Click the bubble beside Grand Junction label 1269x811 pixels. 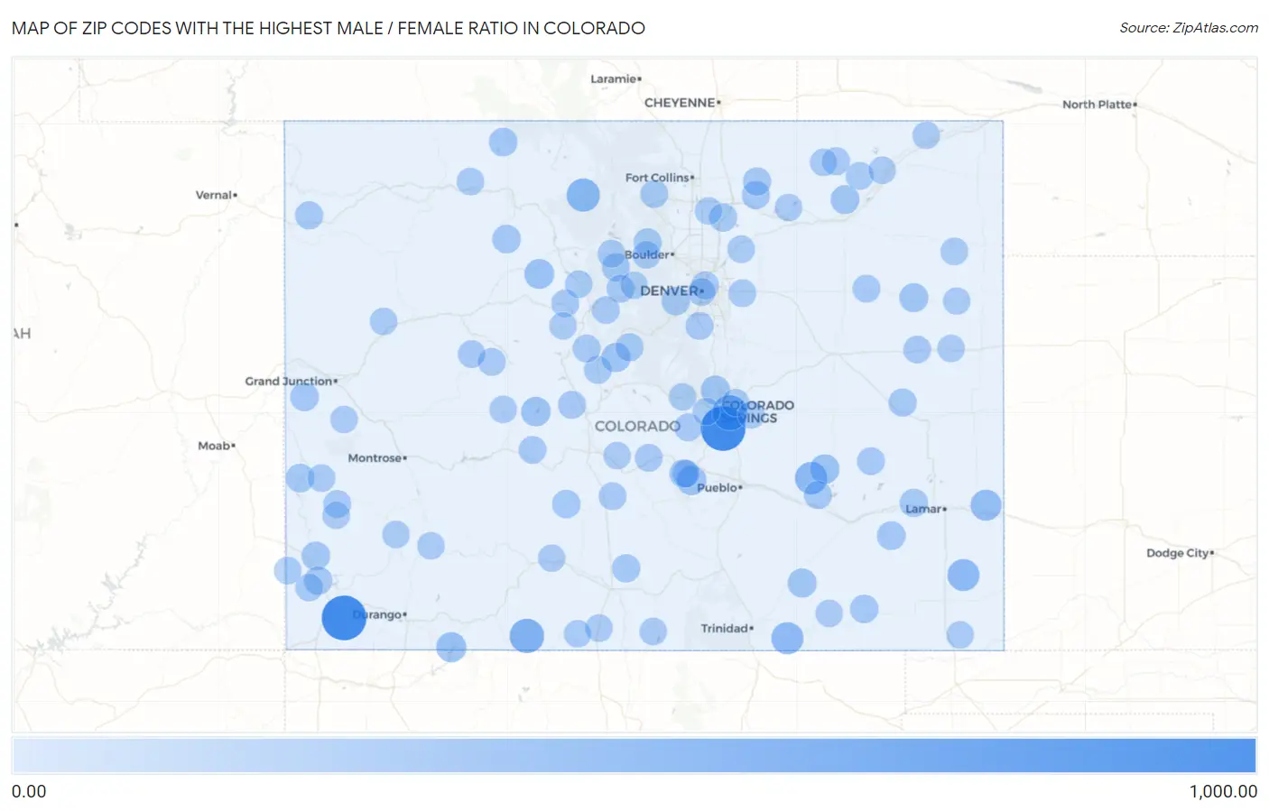coord(304,395)
